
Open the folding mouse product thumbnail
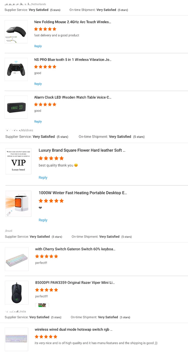(16, 32)
